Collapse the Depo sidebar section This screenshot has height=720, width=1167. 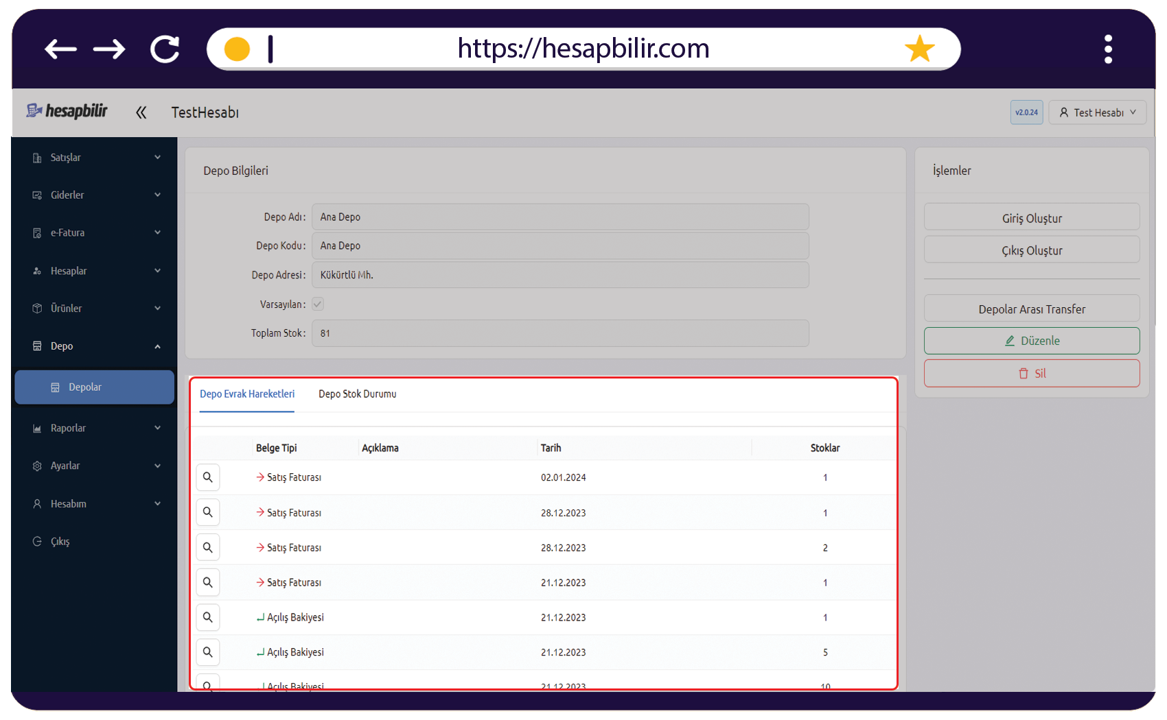tap(95, 346)
